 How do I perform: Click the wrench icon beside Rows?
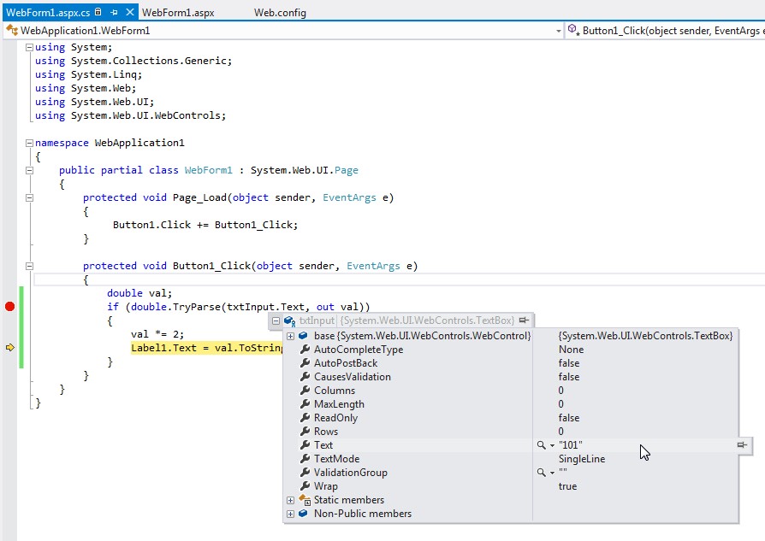coord(305,432)
